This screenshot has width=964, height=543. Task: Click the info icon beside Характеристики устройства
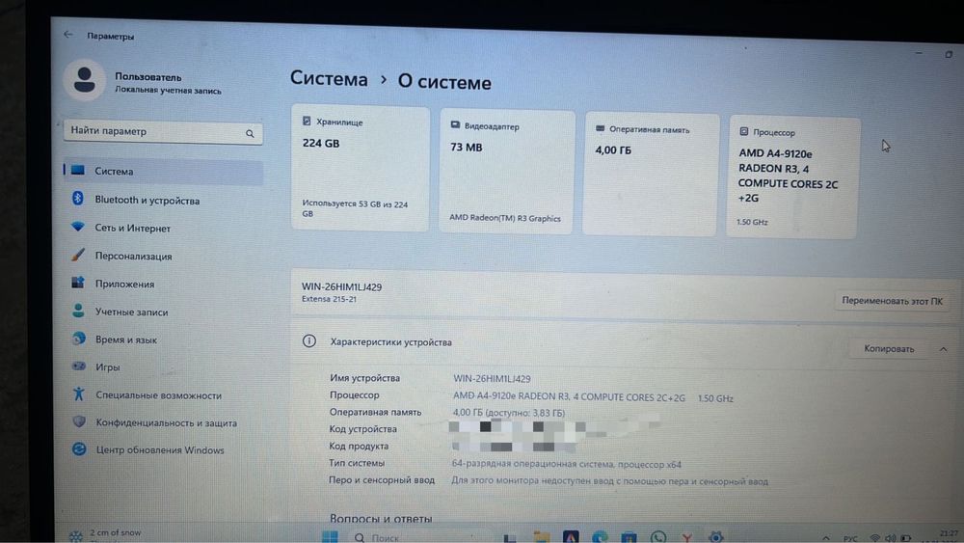pos(309,340)
